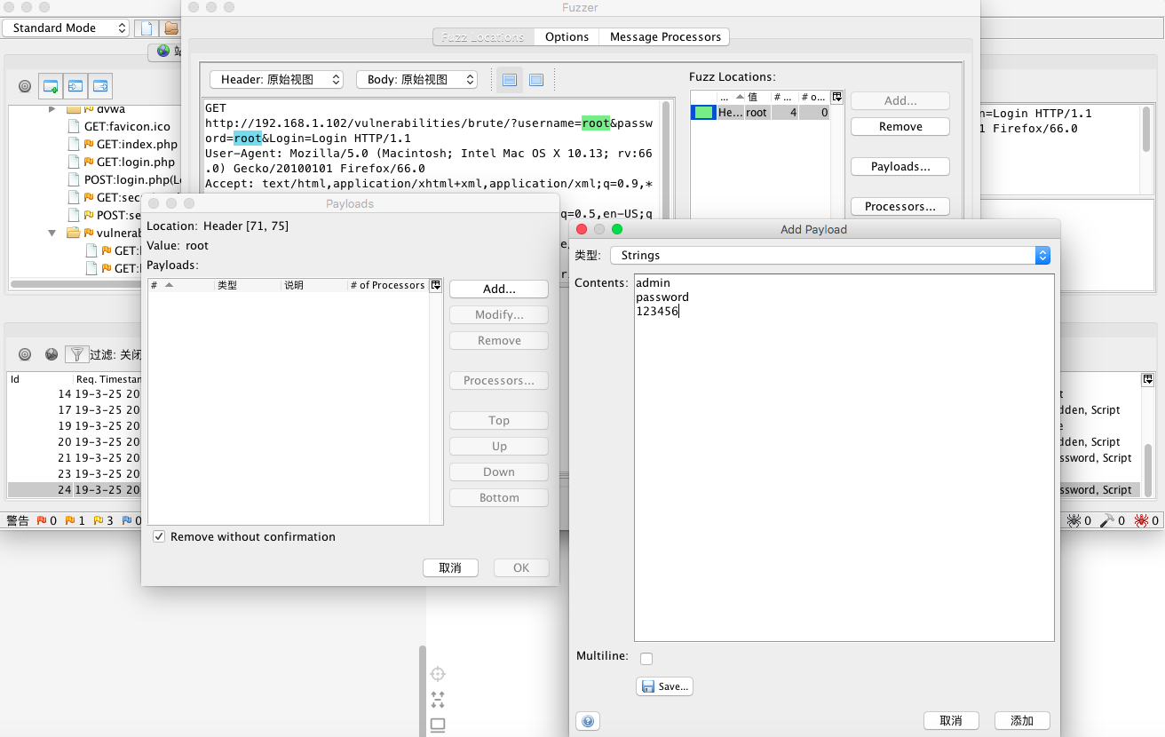The image size is (1165, 737).
Task: Click the new-request icon with green plus
Action: pos(50,85)
